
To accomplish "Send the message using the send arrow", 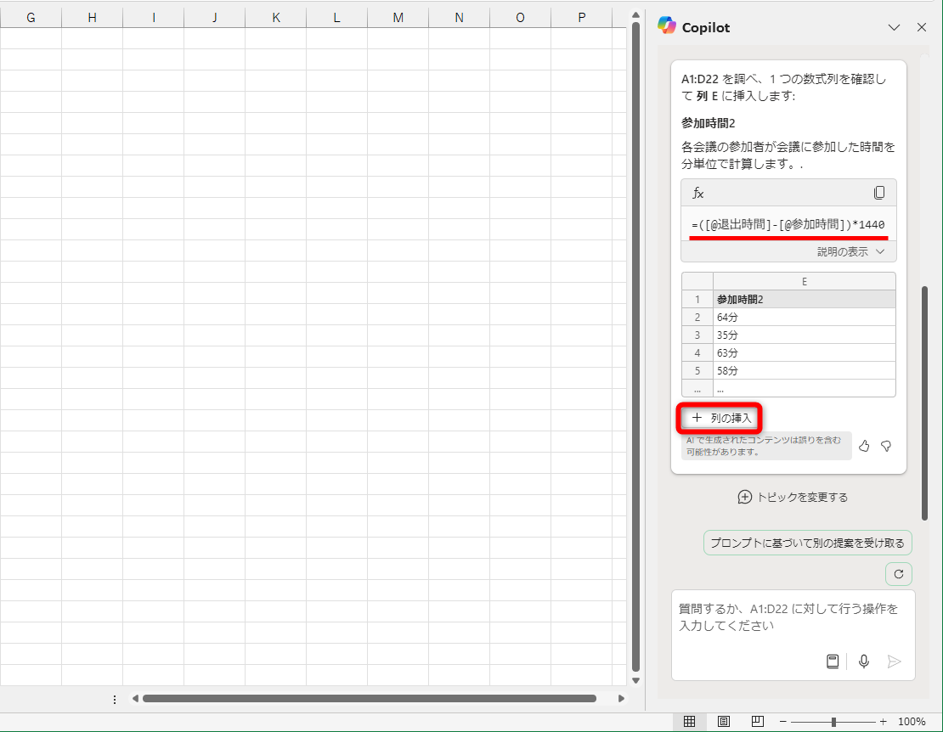I will [894, 661].
